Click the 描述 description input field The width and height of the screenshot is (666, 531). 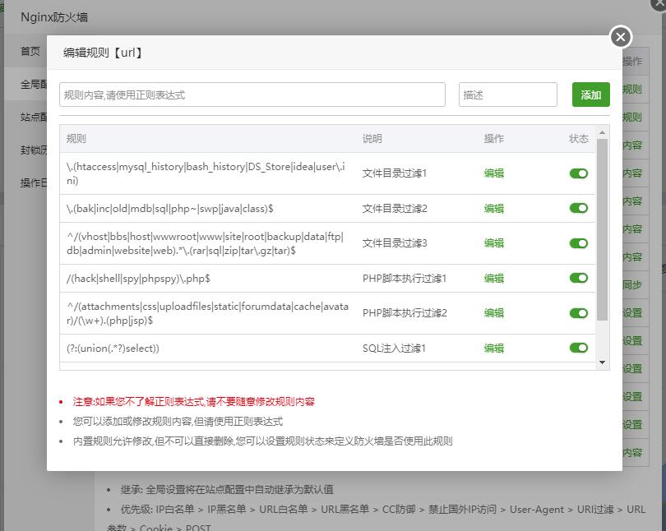(507, 95)
